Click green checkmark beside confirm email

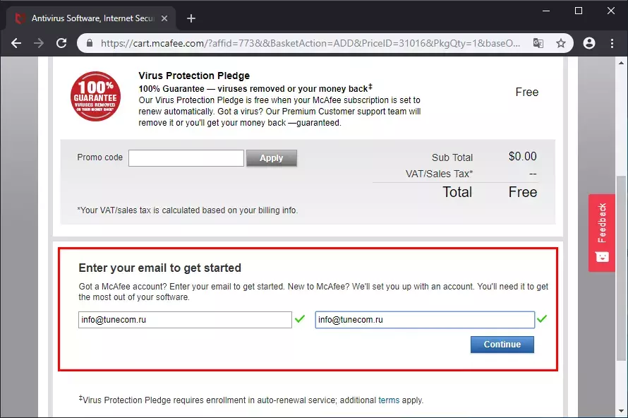(542, 318)
